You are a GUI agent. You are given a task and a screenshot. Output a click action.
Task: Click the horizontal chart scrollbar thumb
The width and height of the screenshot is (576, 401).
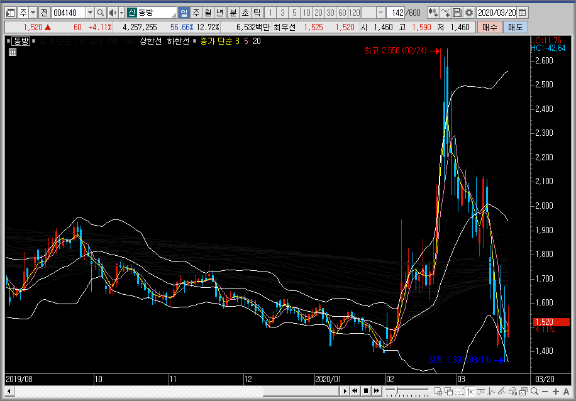click(x=301, y=391)
